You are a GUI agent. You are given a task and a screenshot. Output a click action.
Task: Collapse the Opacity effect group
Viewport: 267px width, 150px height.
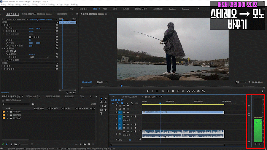click(x=2, y=49)
